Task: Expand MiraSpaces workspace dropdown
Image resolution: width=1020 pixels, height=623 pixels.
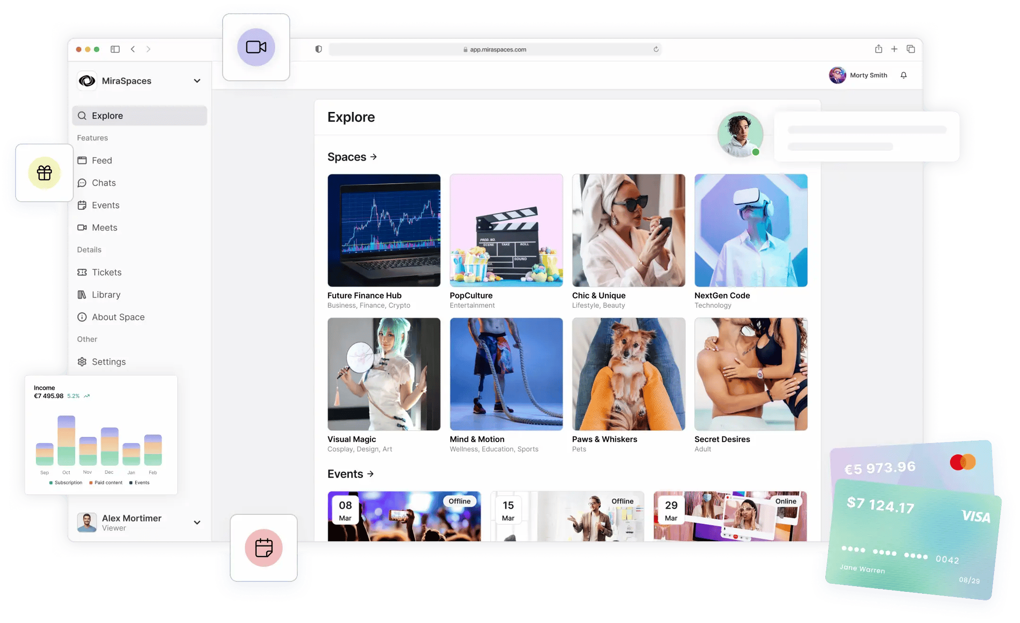Action: tap(197, 81)
